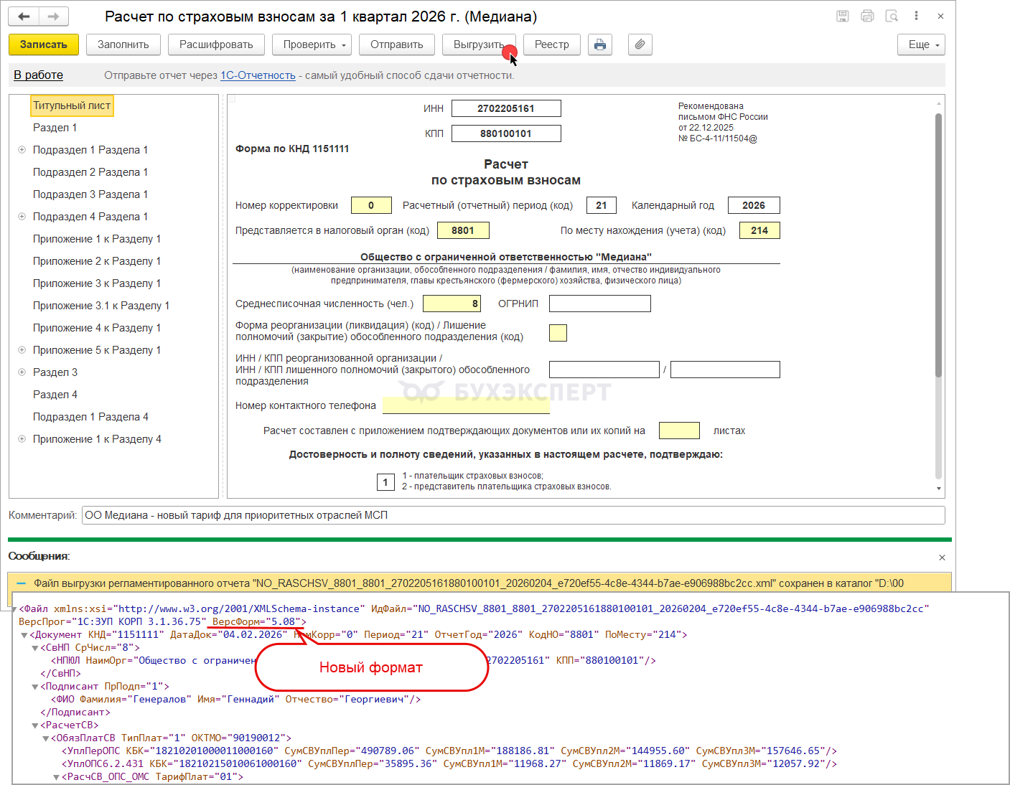Click the back navigation arrow
The image size is (1010, 785).
click(x=24, y=17)
